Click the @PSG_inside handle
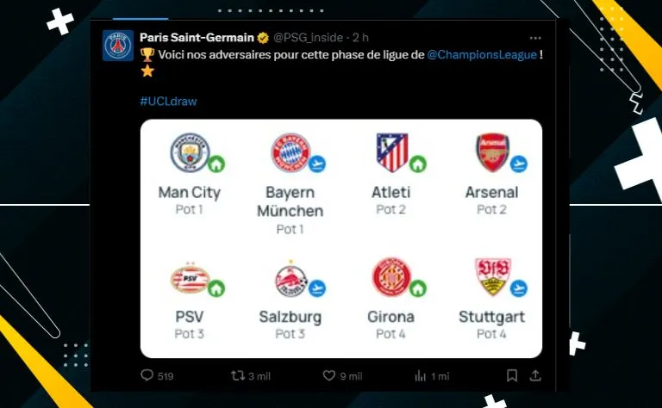This screenshot has width=662, height=408. pyautogui.click(x=310, y=37)
